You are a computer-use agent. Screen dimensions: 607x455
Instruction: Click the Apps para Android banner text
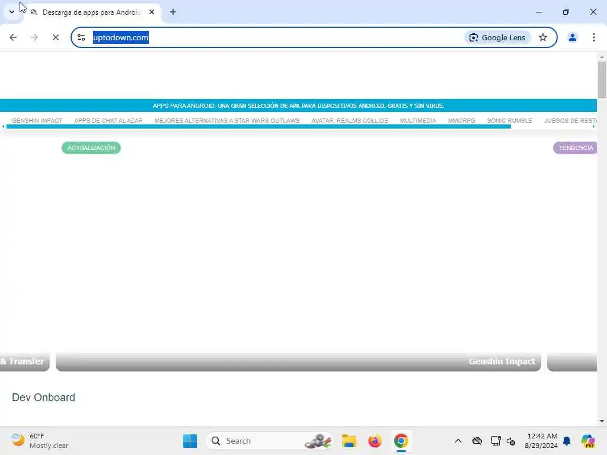[x=298, y=105]
